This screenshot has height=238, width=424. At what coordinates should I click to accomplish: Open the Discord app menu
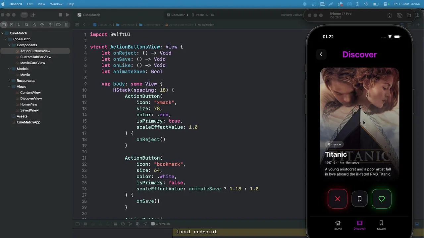16,4
